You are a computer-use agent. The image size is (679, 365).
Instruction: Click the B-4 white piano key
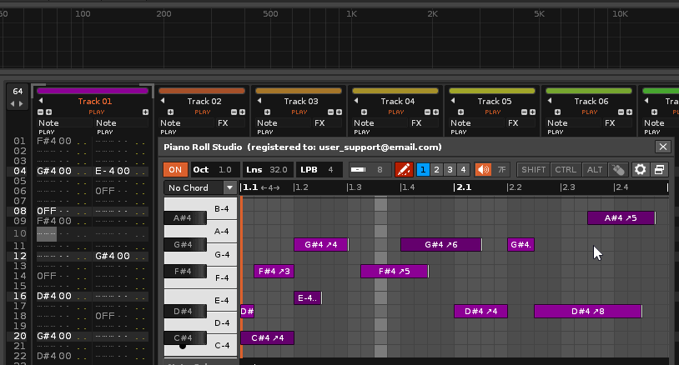click(222, 209)
